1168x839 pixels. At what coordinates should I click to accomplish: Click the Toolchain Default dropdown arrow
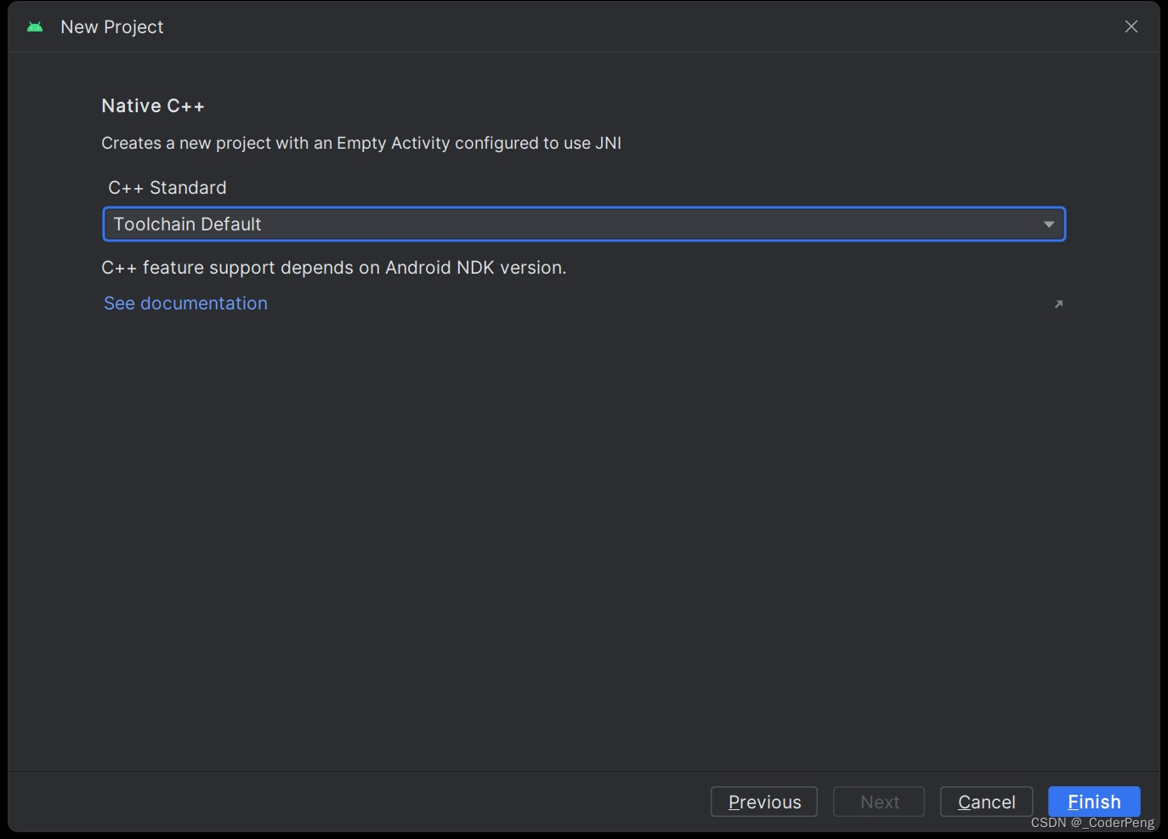pos(1049,224)
